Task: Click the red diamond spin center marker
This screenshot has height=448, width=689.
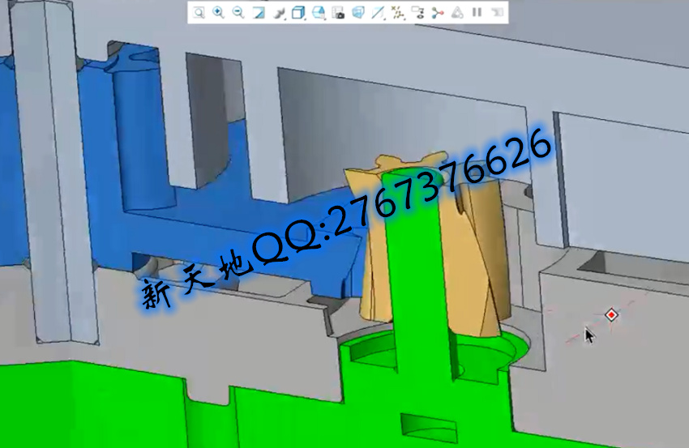Action: click(x=611, y=314)
